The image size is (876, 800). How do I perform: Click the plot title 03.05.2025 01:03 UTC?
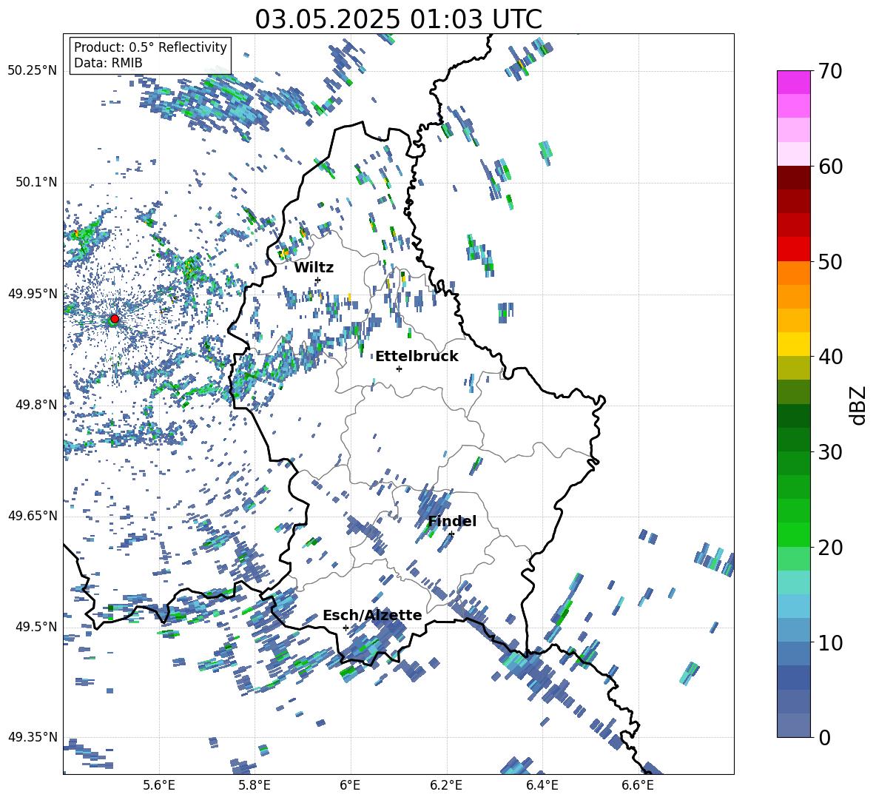coord(398,19)
